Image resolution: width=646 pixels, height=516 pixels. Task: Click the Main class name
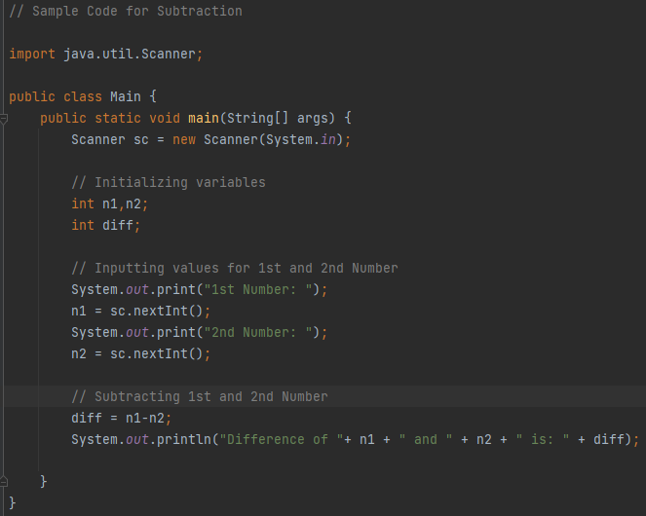pos(126,96)
